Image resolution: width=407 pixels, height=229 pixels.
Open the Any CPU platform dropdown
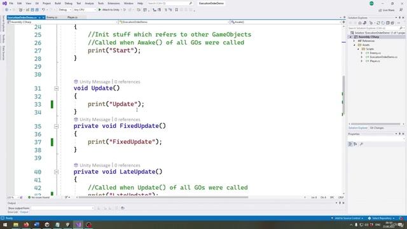click(x=85, y=10)
